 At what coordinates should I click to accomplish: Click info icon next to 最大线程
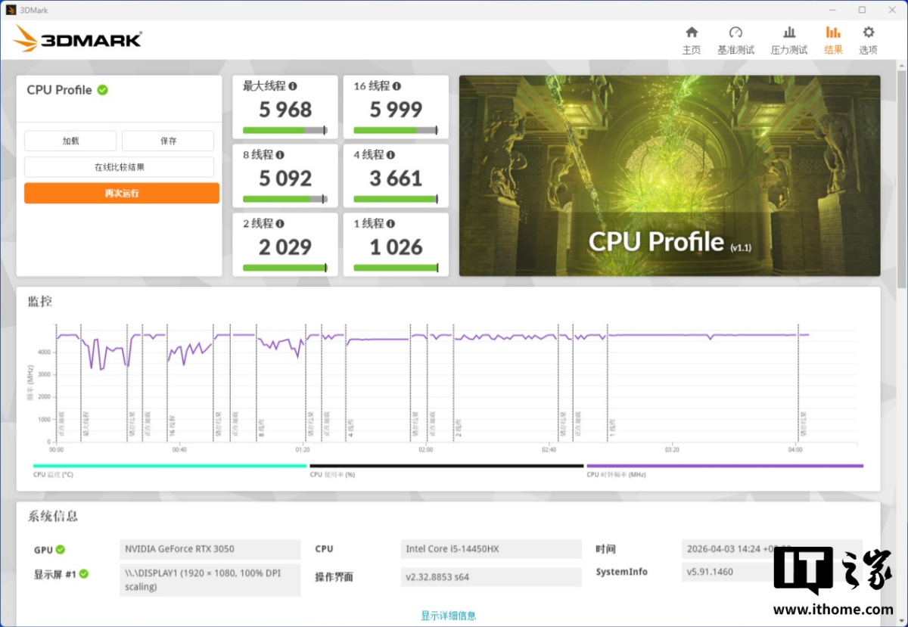(293, 86)
